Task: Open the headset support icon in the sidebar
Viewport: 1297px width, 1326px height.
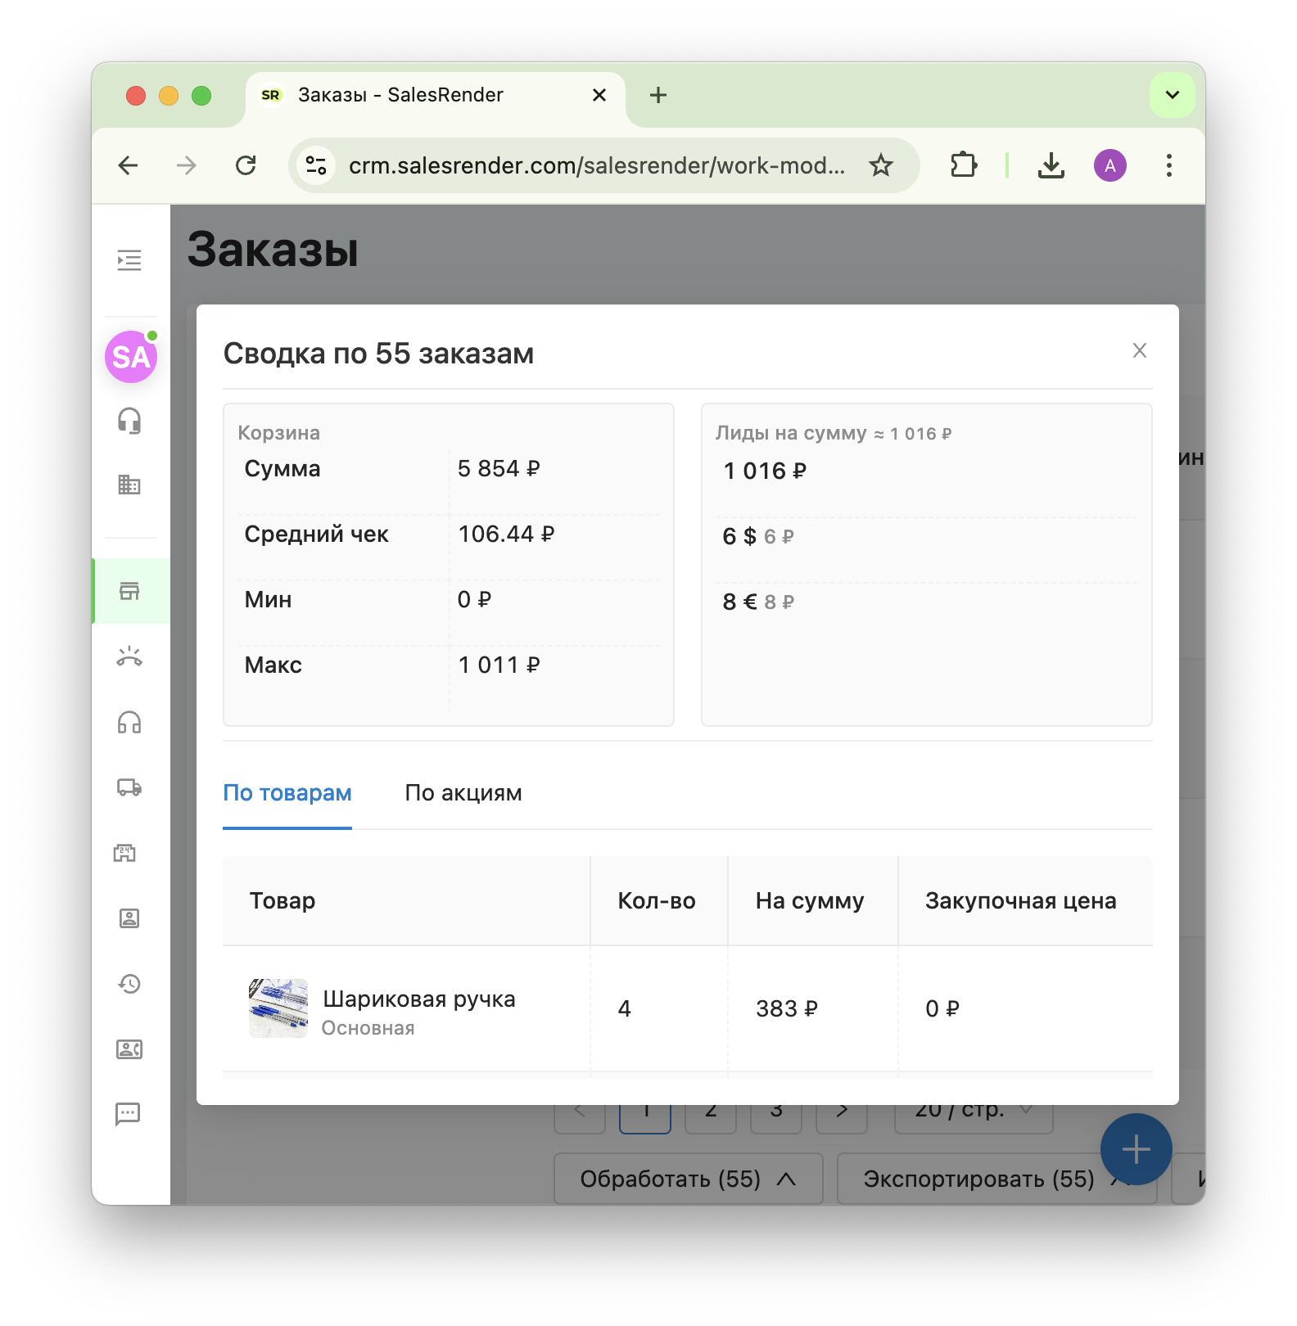Action: pyautogui.click(x=129, y=421)
